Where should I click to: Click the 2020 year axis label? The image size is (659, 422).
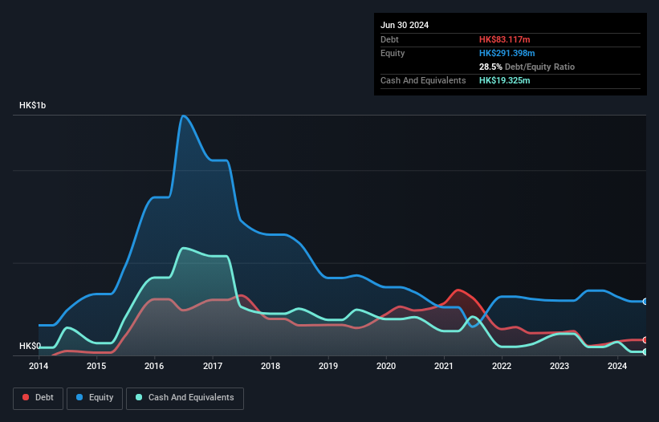(386, 366)
